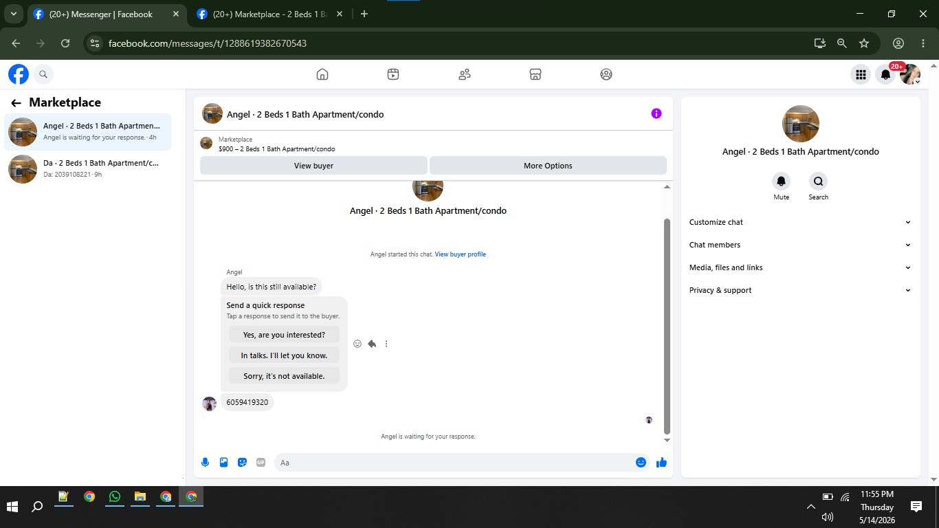Image resolution: width=939 pixels, height=528 pixels.
Task: Attach a photo using the image icon
Action: 223,463
